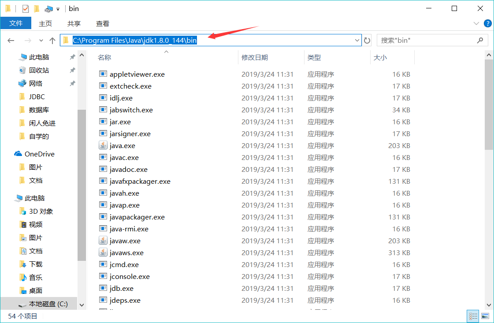The height and width of the screenshot is (323, 494).
Task: Sort by the 大小 column header
Action: [380, 57]
